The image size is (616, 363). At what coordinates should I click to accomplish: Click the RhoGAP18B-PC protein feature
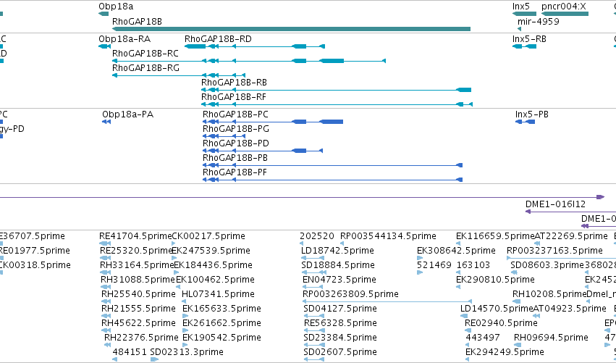coord(273,122)
